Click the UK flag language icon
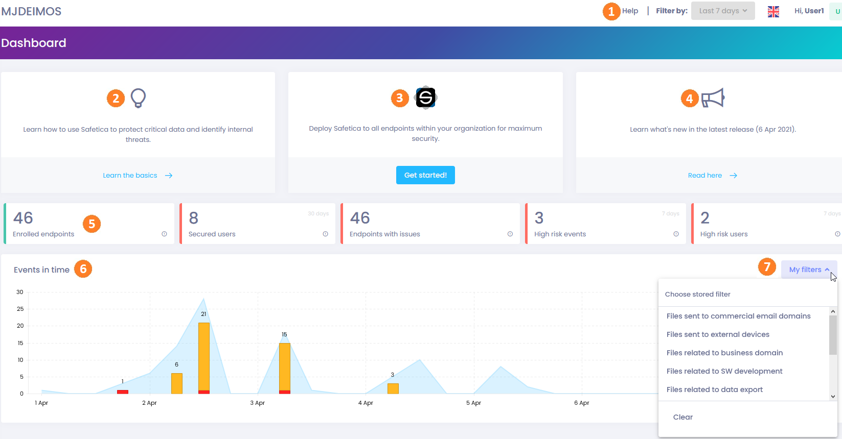This screenshot has height=439, width=842. (x=773, y=11)
